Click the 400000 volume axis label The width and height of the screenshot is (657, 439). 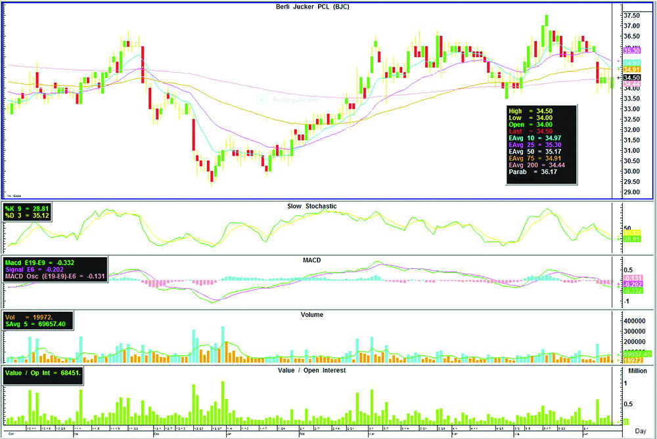pyautogui.click(x=635, y=321)
